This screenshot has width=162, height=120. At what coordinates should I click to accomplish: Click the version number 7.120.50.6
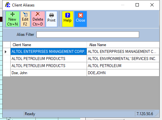pos(145,114)
